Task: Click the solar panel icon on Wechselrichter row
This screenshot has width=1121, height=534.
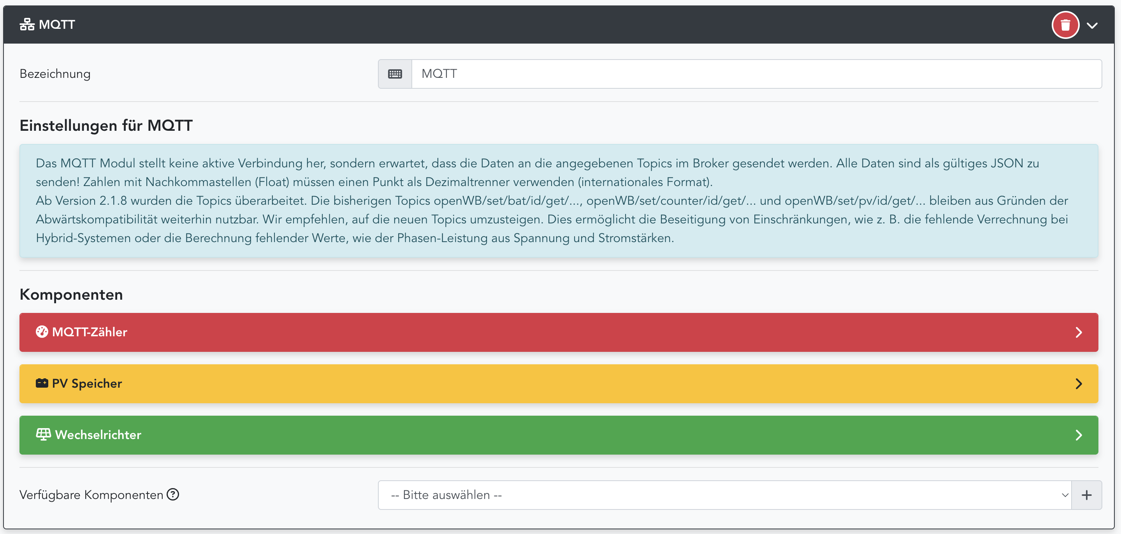Action: [43, 434]
